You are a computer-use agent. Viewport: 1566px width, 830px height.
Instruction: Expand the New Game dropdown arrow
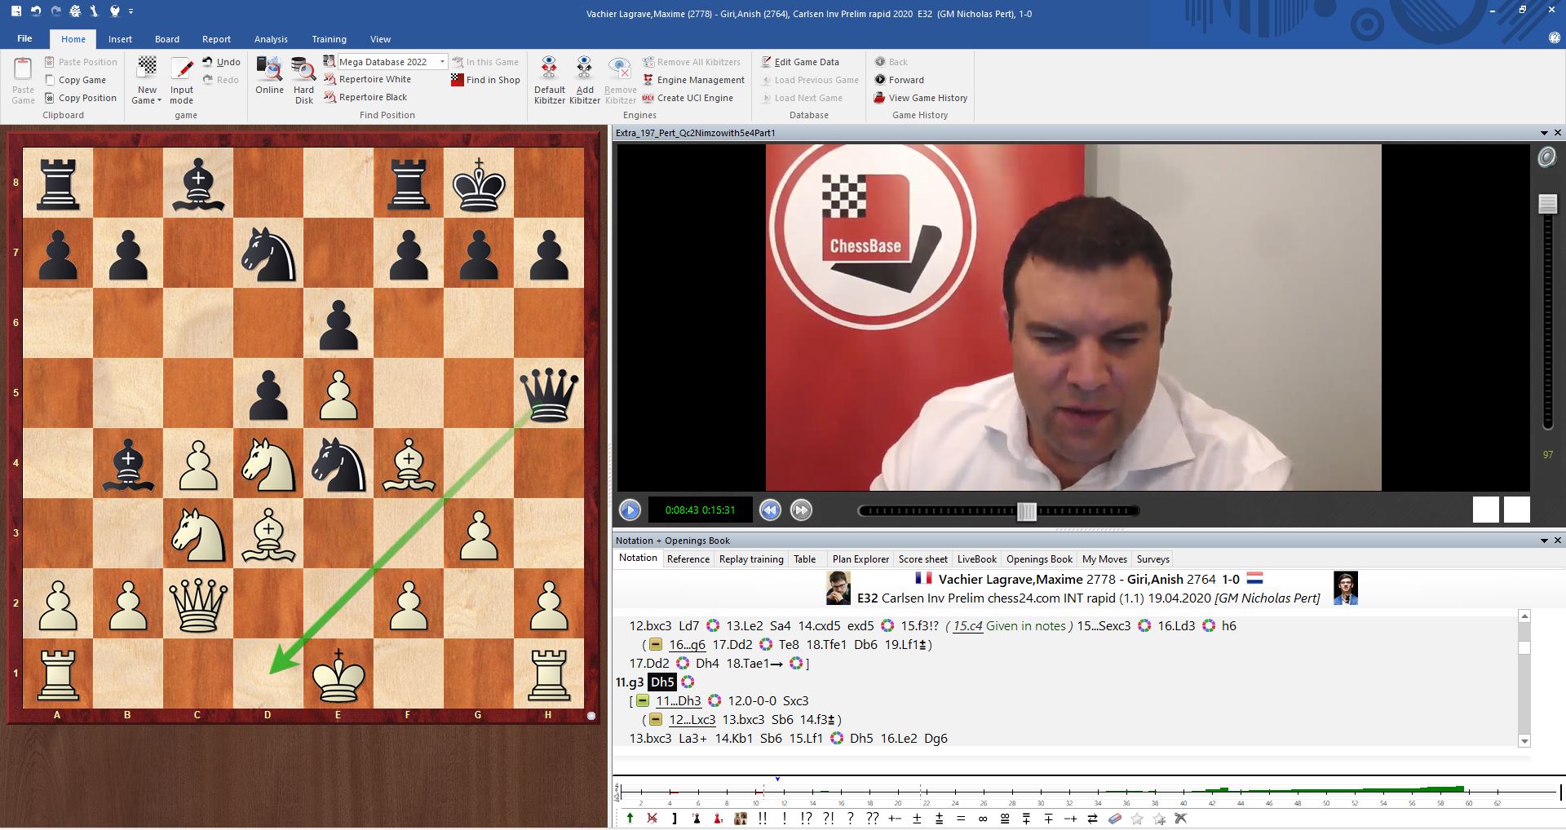point(159,101)
